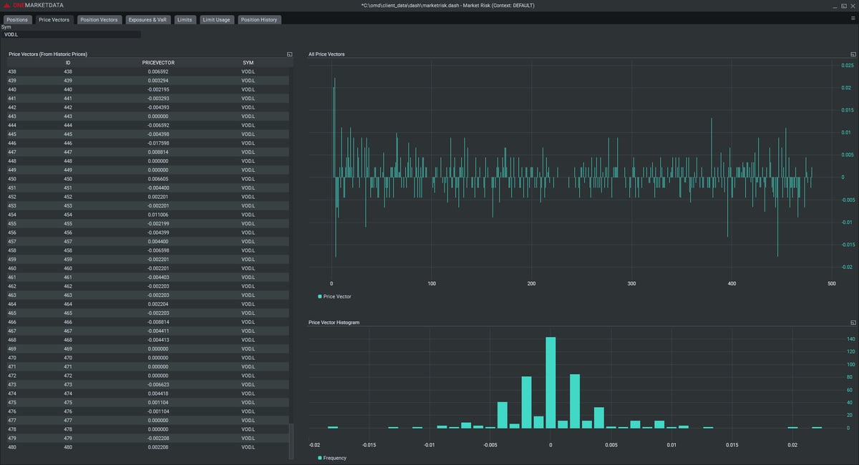The image size is (859, 465).
Task: Sort by the PRICEVECTOR column header
Action: point(158,63)
